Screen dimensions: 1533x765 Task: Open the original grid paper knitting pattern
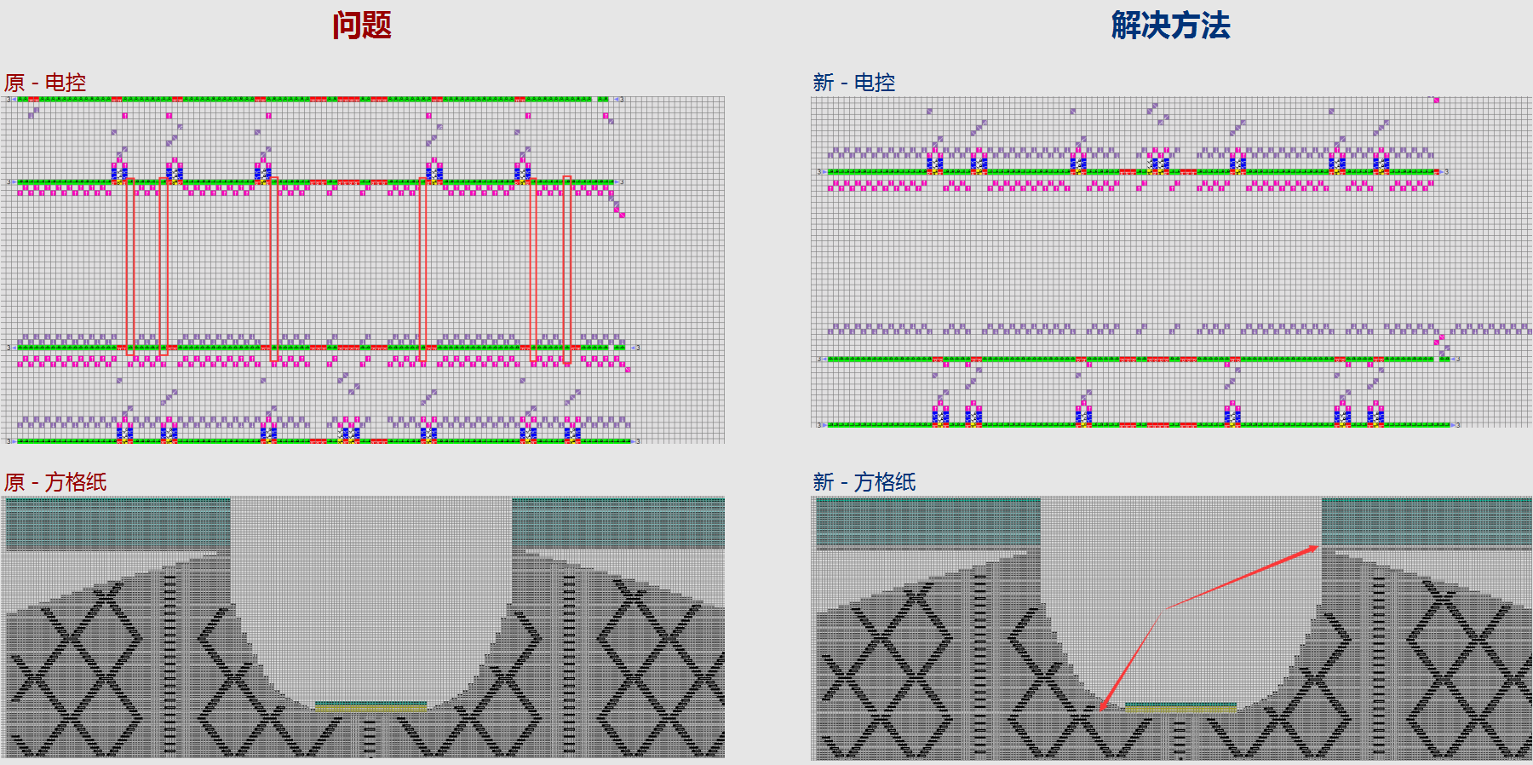click(x=363, y=628)
